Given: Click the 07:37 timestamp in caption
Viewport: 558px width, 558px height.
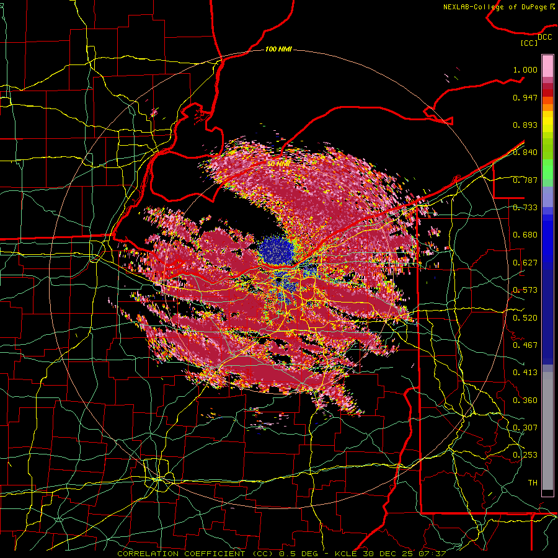Looking at the screenshot, I should pyautogui.click(x=432, y=554).
